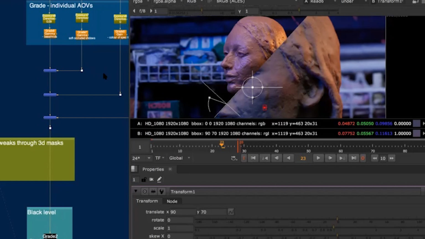Toggle the timeline In point button
425x239 pixels.
pyautogui.click(x=244, y=158)
